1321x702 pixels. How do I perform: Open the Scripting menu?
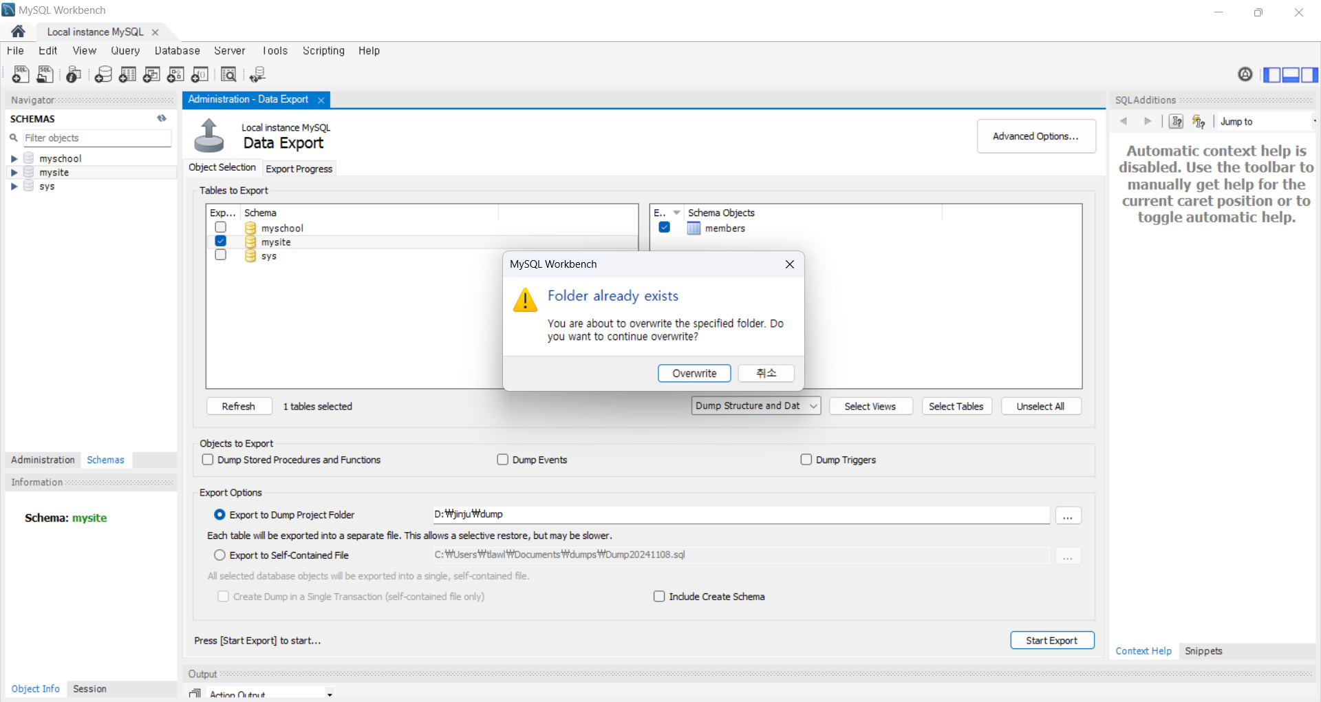point(323,51)
